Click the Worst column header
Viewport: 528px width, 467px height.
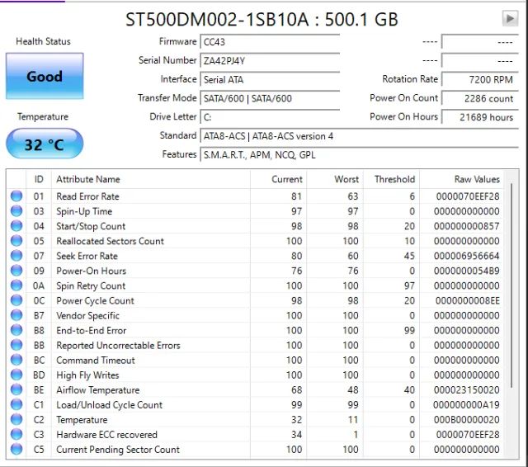[x=335, y=179]
